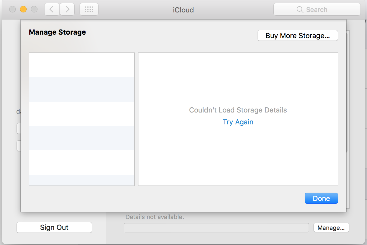367x245 pixels.
Task: Click the iCloud storage usage bar
Action: click(216, 228)
